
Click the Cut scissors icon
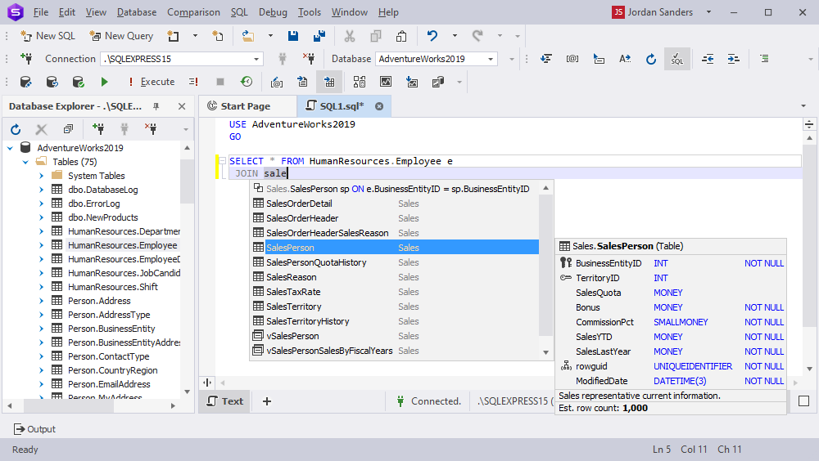point(350,36)
